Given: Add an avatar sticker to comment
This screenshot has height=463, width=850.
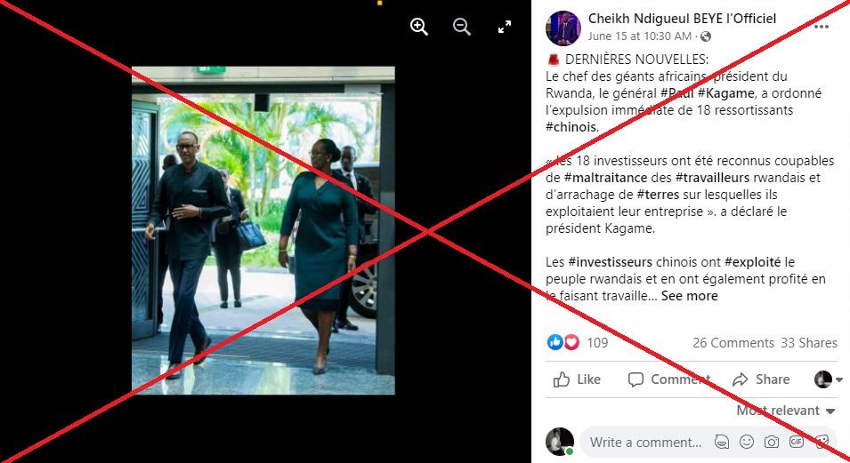Looking at the screenshot, I should [x=722, y=442].
